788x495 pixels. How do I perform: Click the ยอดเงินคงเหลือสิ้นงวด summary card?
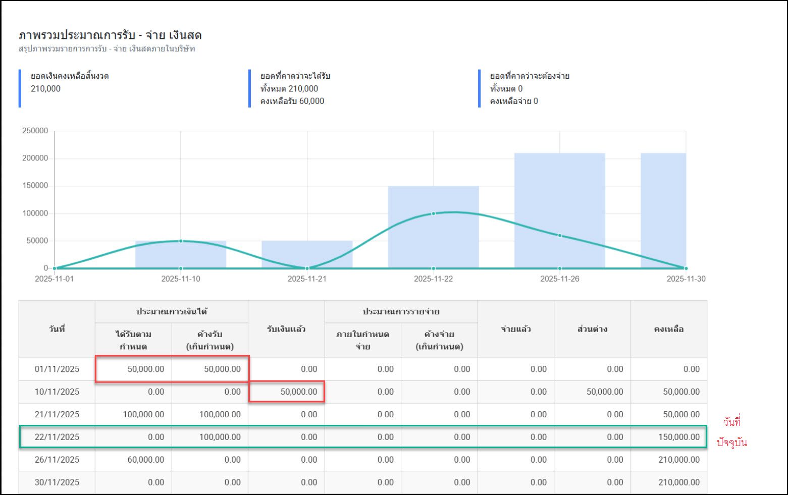point(70,88)
